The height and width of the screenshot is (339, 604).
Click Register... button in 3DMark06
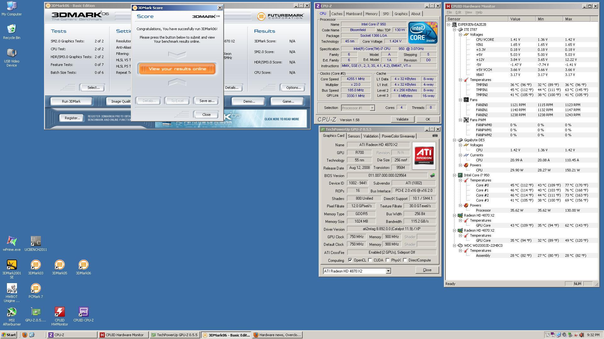click(x=72, y=118)
